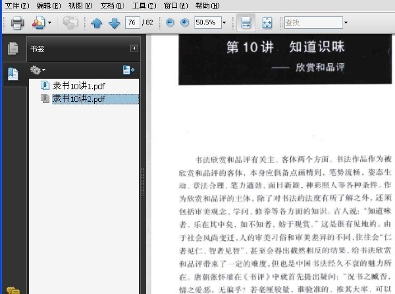Open the 窗口(W) menu
This screenshot has height=294, width=395.
(176, 5)
